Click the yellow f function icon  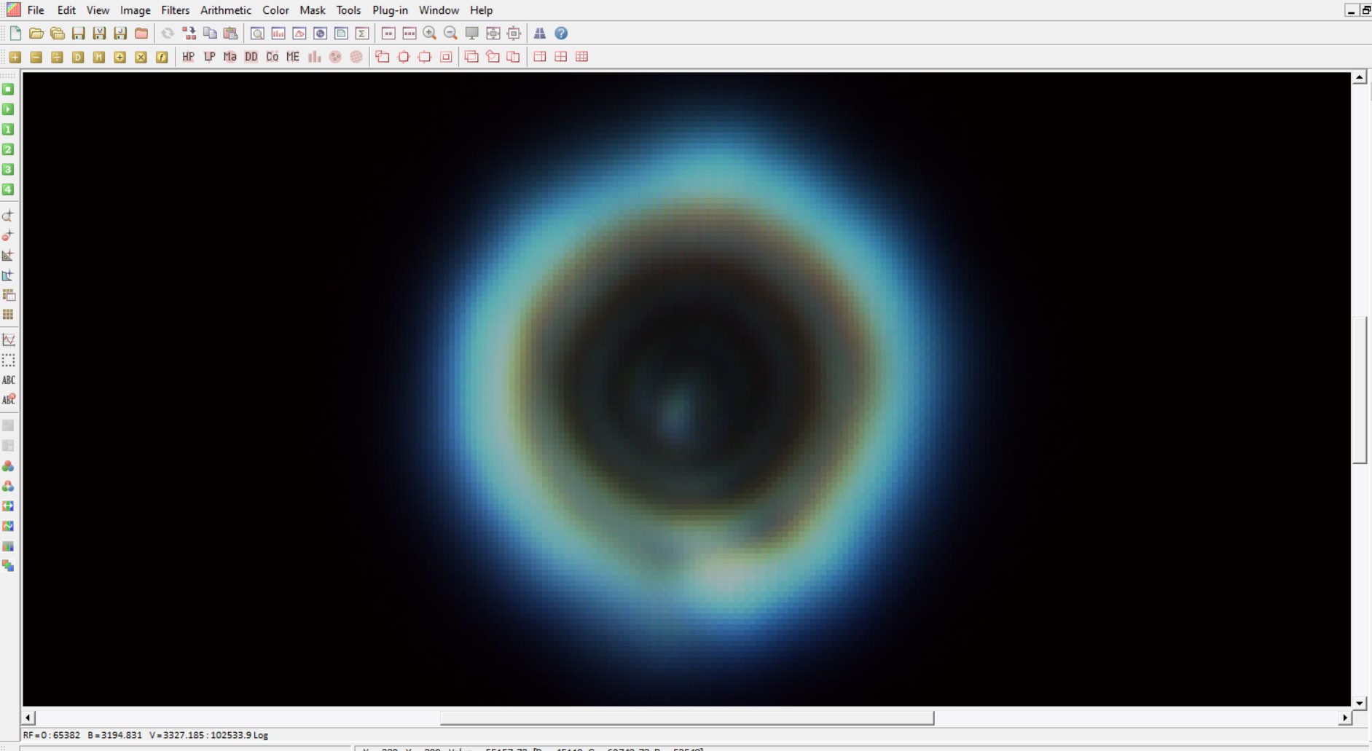[x=162, y=57]
